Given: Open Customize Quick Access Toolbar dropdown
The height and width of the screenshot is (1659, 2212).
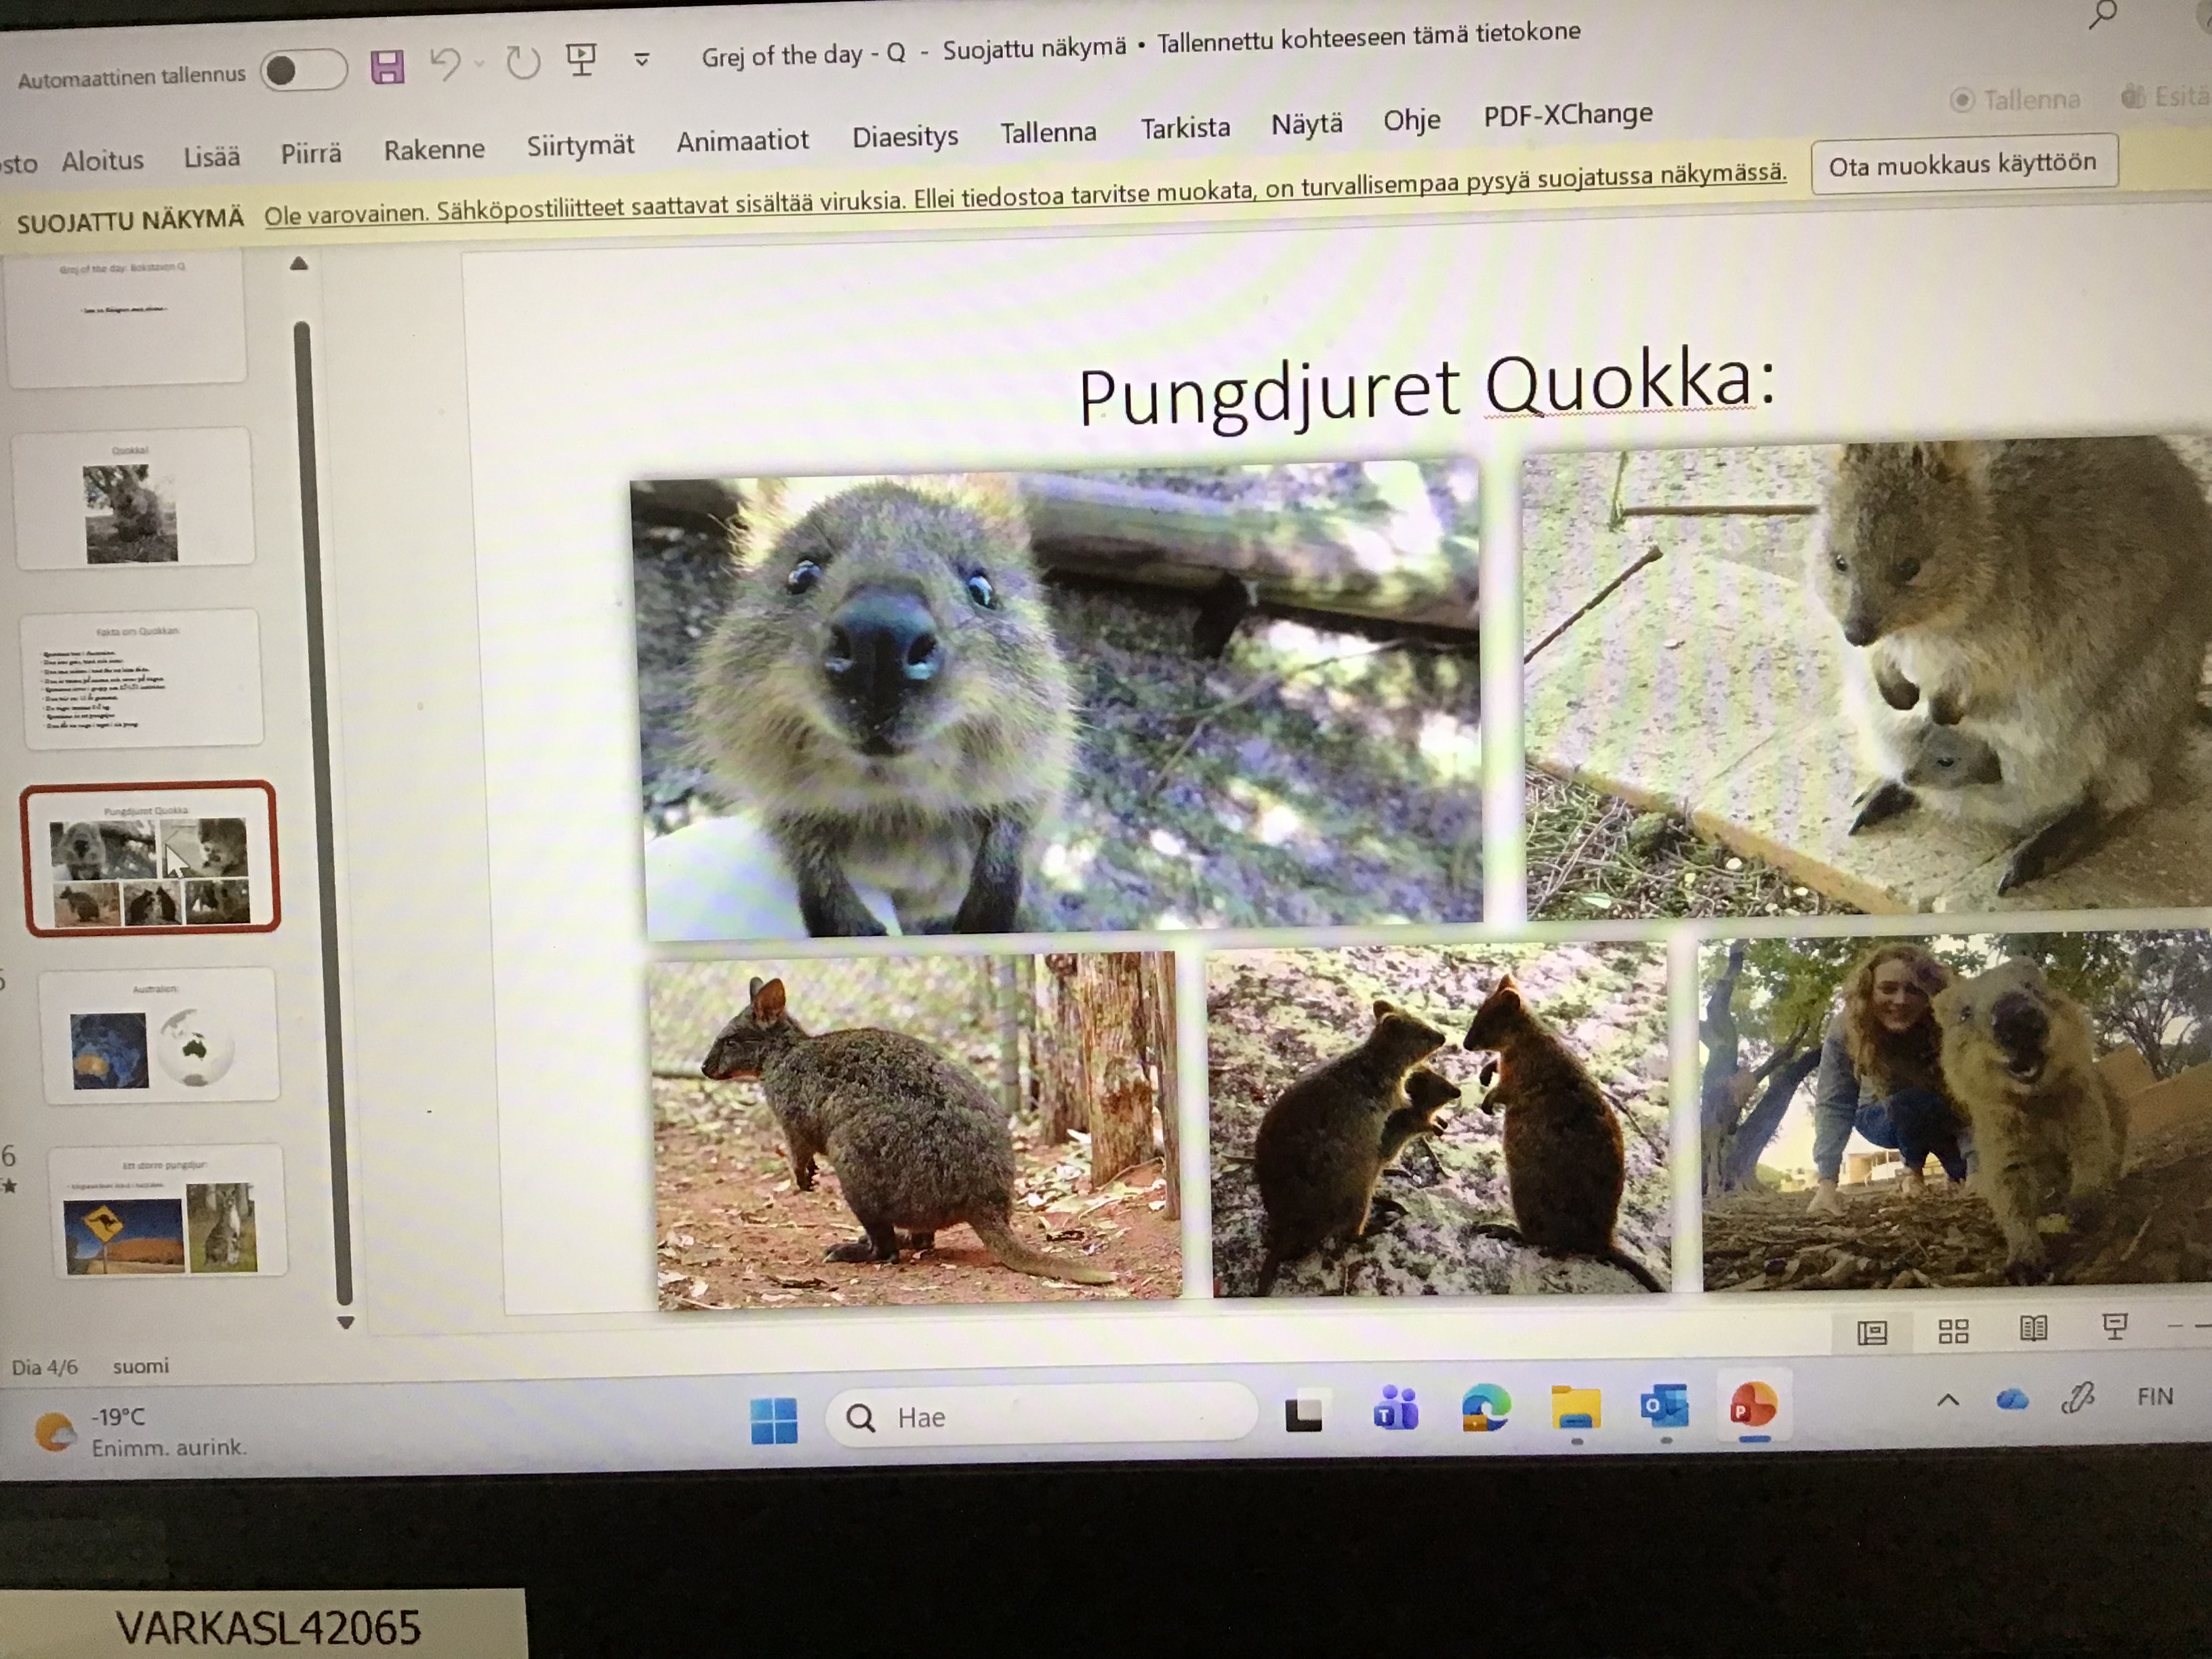Looking at the screenshot, I should [x=642, y=59].
